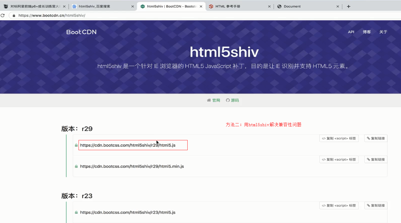Select the html5shiv | BootCDN tab
The image size is (401, 223).
[171, 6]
